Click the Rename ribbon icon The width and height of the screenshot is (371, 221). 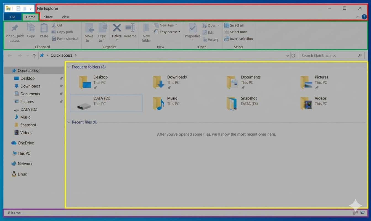tap(130, 28)
